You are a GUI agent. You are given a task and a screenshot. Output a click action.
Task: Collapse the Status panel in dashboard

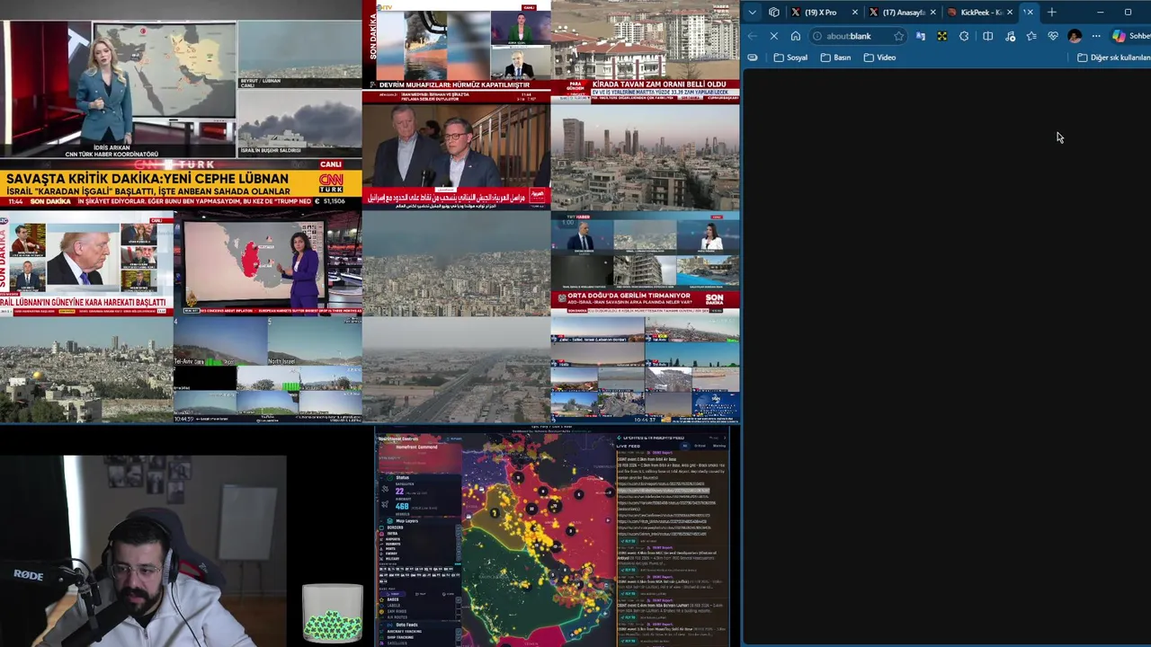pos(381,478)
